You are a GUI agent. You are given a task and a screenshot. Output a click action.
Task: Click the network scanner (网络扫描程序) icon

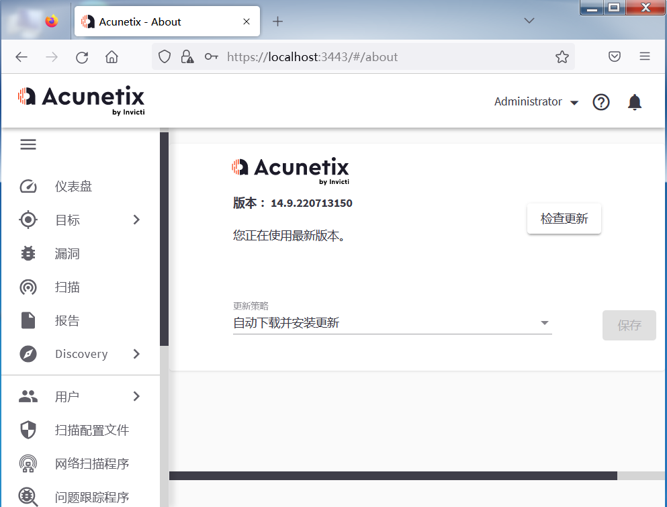28,463
